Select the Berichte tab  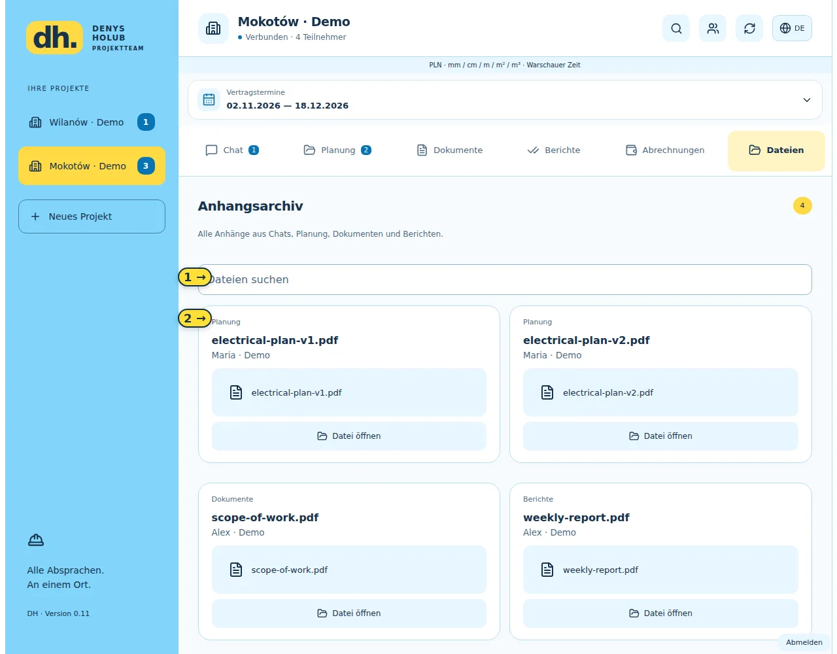pos(554,150)
